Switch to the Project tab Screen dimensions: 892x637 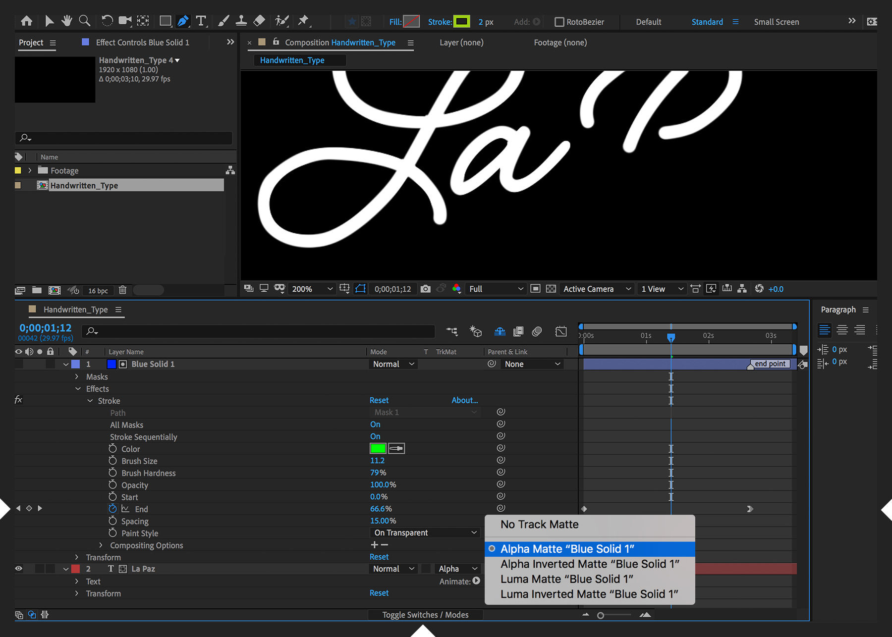[x=31, y=42]
